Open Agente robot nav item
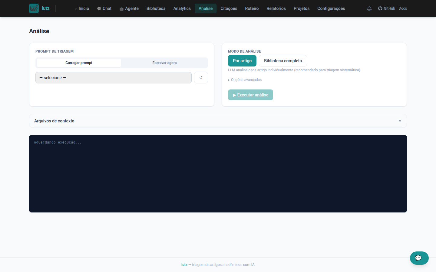The width and height of the screenshot is (436, 272). click(x=129, y=8)
